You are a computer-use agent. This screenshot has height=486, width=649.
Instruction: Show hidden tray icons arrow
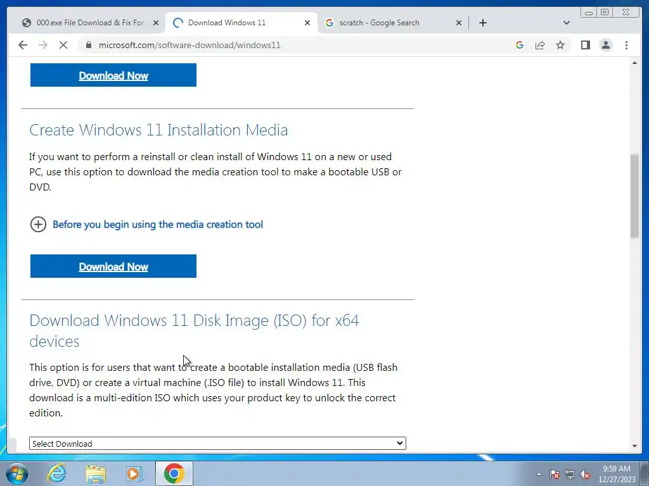point(539,474)
